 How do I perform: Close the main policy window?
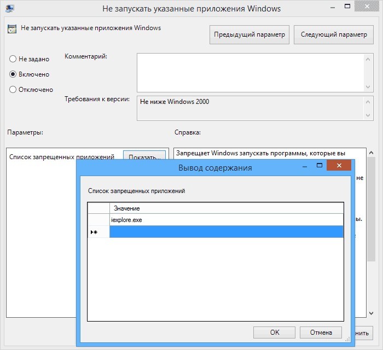pos(367,7)
